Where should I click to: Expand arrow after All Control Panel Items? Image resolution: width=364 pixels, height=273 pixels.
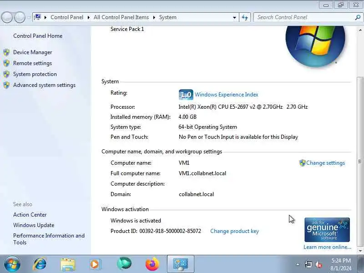(x=154, y=17)
